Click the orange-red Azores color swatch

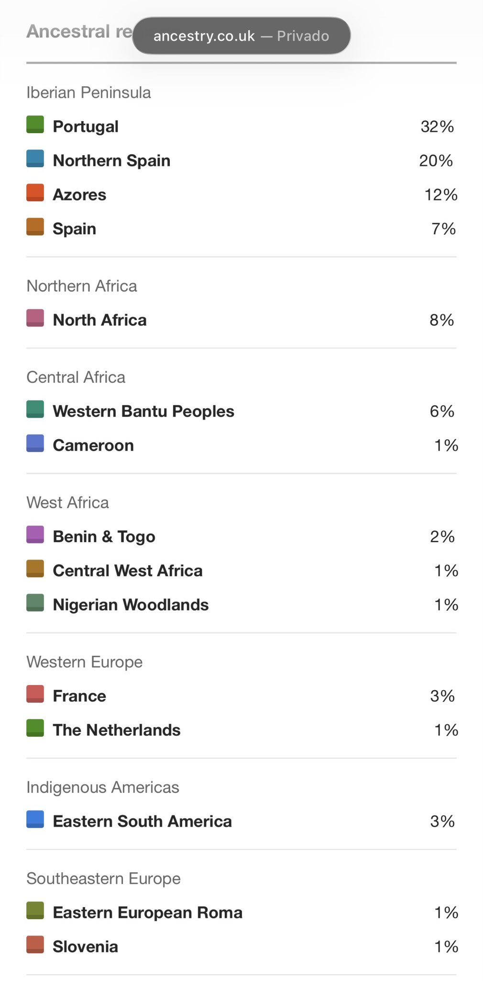(x=35, y=193)
